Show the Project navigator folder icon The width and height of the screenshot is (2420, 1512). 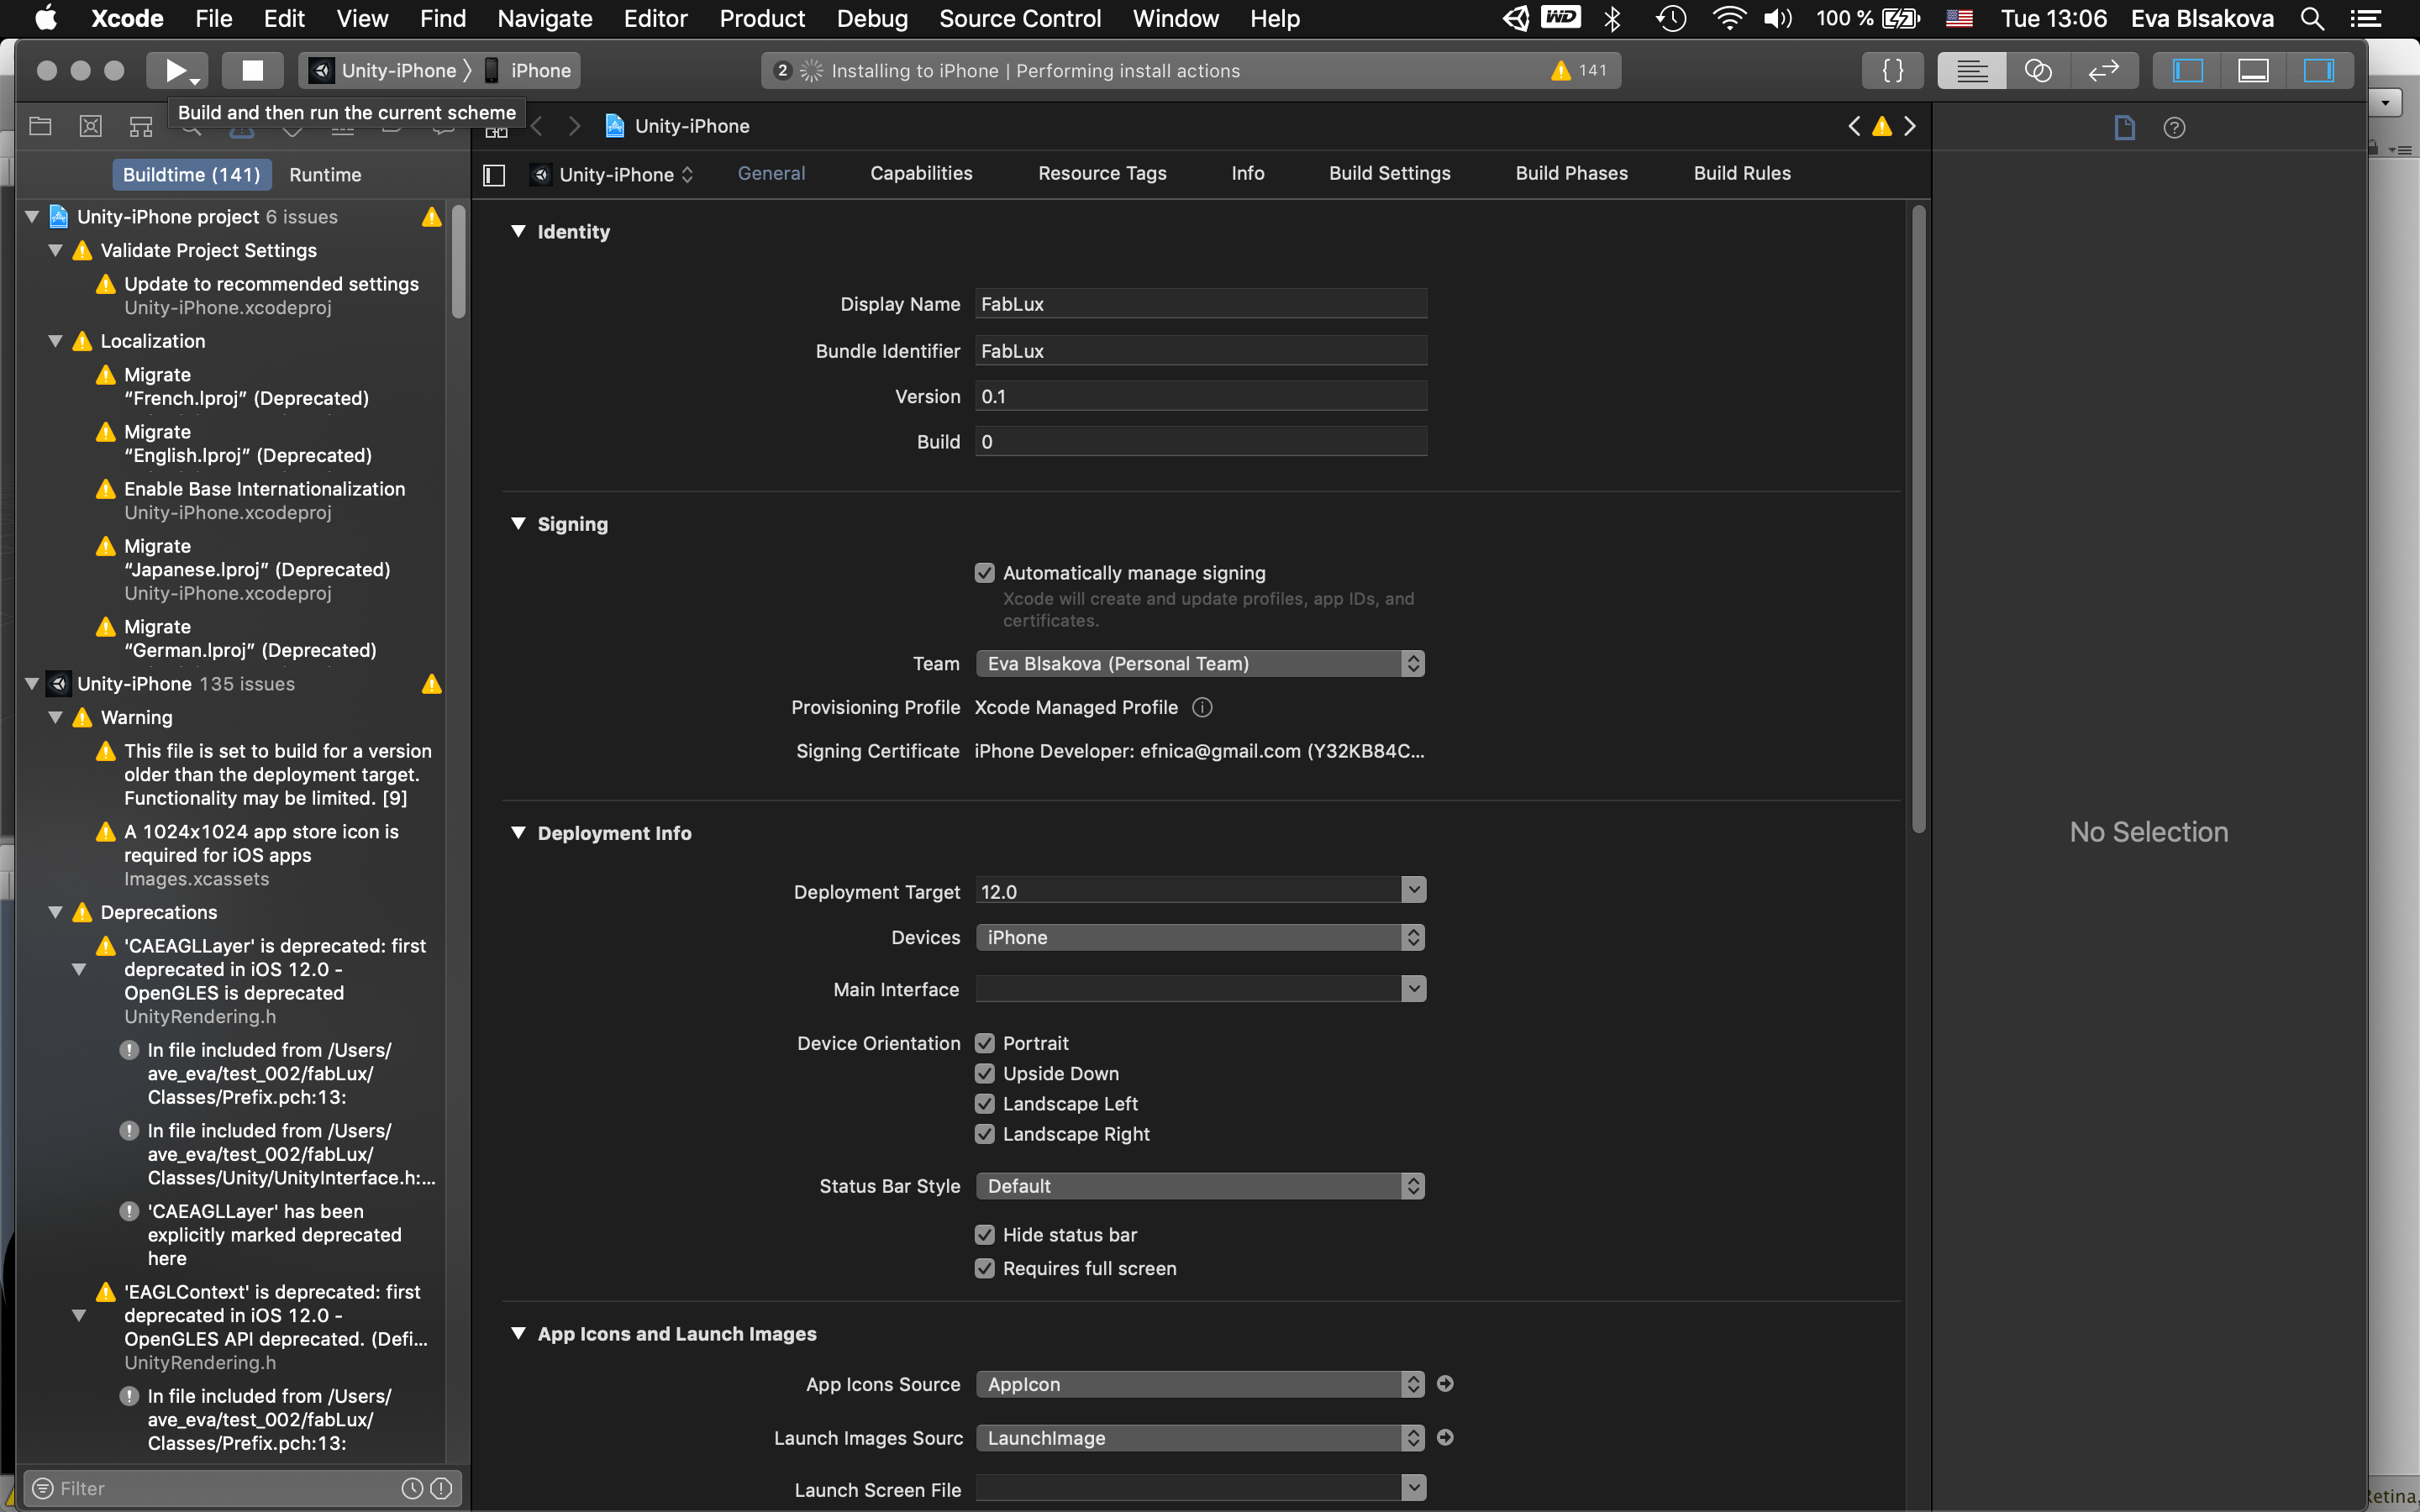point(40,126)
